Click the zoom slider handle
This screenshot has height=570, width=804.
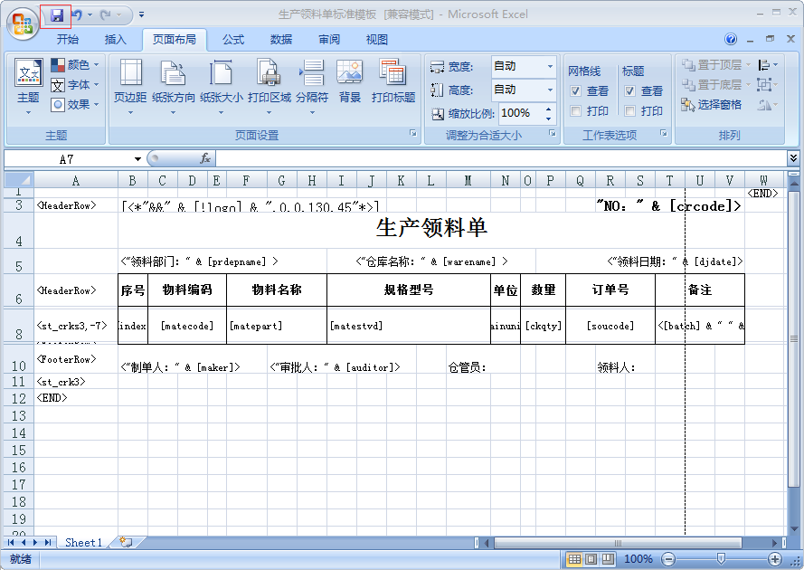point(721,559)
